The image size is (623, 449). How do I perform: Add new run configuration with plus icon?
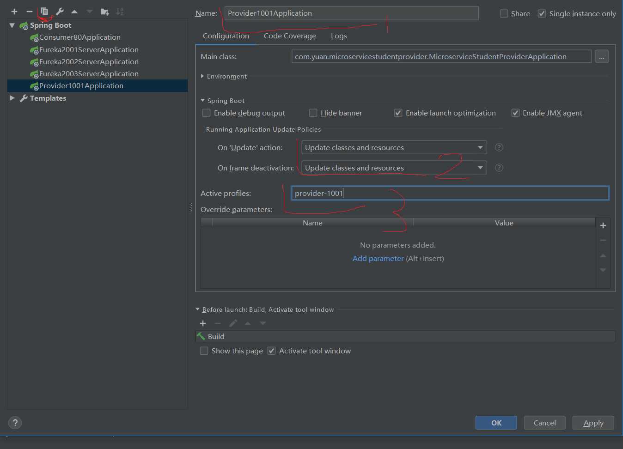pyautogui.click(x=14, y=12)
